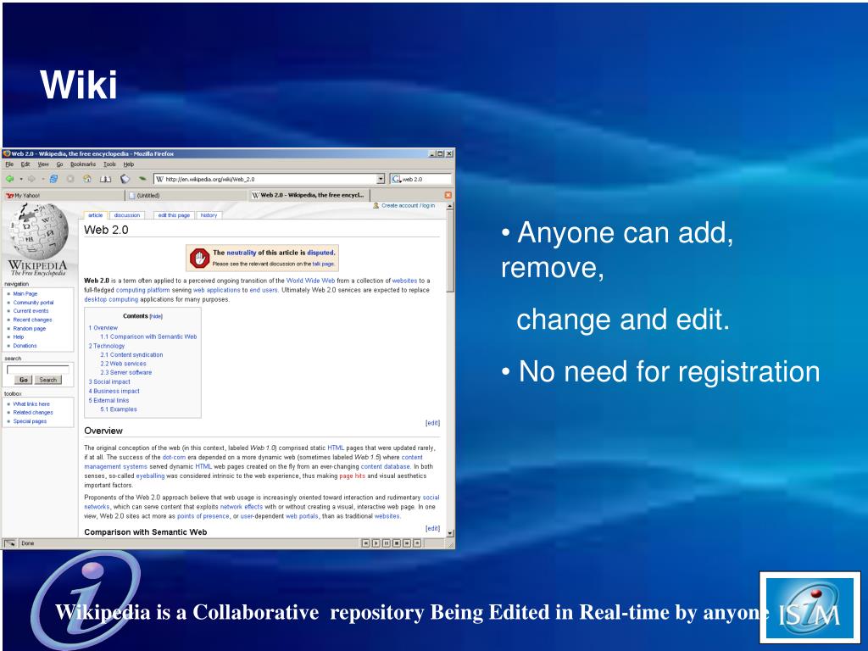Click the previous track button in status bar

(365, 543)
